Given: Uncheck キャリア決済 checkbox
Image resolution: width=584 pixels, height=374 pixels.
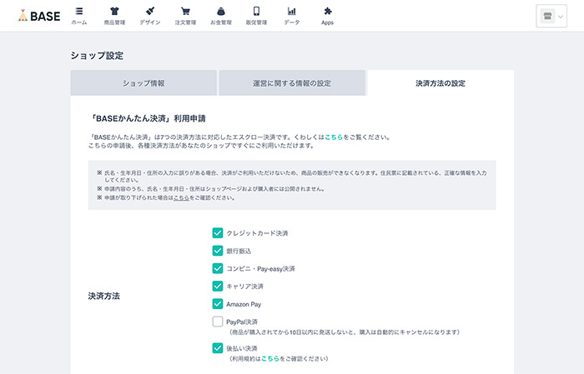Looking at the screenshot, I should 218,286.
